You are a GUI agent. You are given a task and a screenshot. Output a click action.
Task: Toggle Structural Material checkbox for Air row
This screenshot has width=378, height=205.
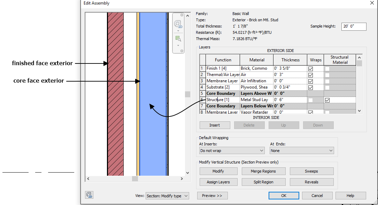click(327, 75)
